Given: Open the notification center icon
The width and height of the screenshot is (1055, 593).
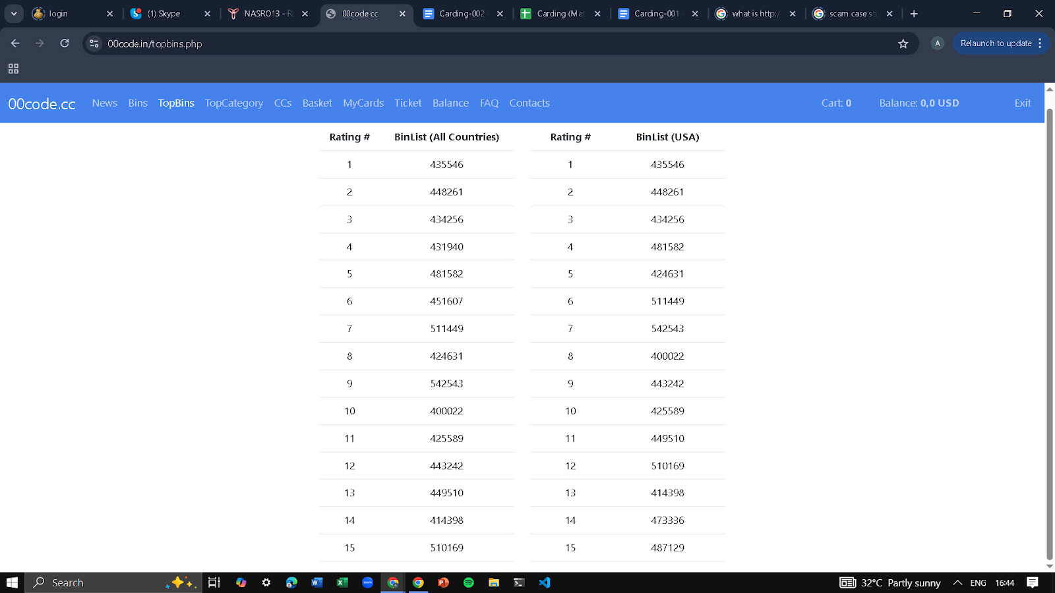Looking at the screenshot, I should [x=1033, y=582].
